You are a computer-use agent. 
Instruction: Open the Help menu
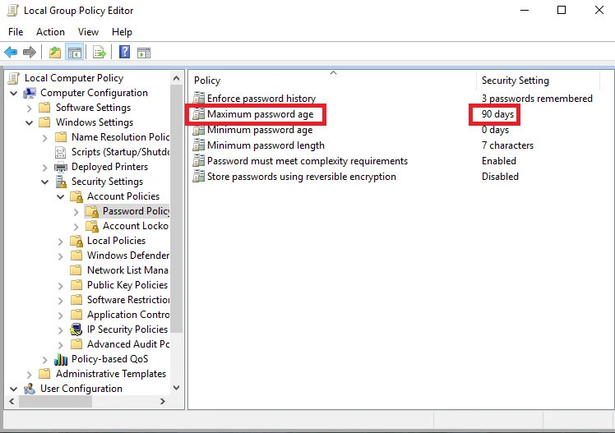122,32
